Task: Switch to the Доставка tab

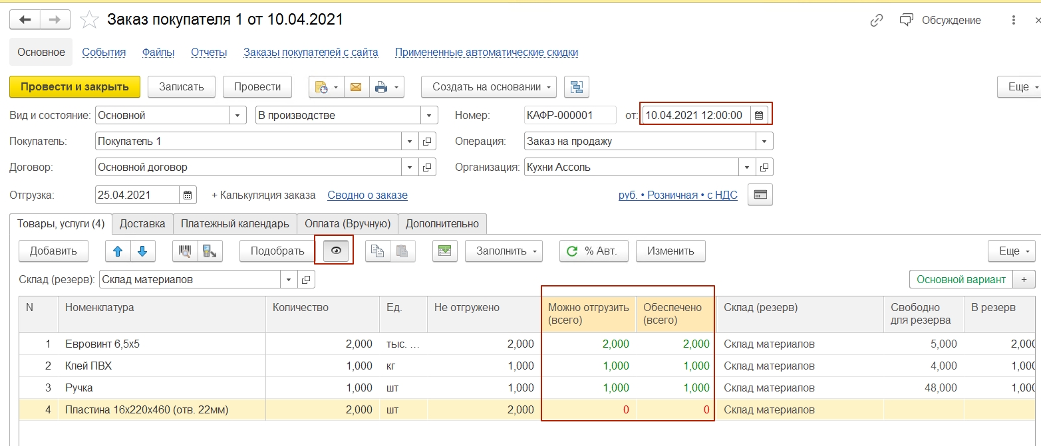Action: click(x=142, y=224)
